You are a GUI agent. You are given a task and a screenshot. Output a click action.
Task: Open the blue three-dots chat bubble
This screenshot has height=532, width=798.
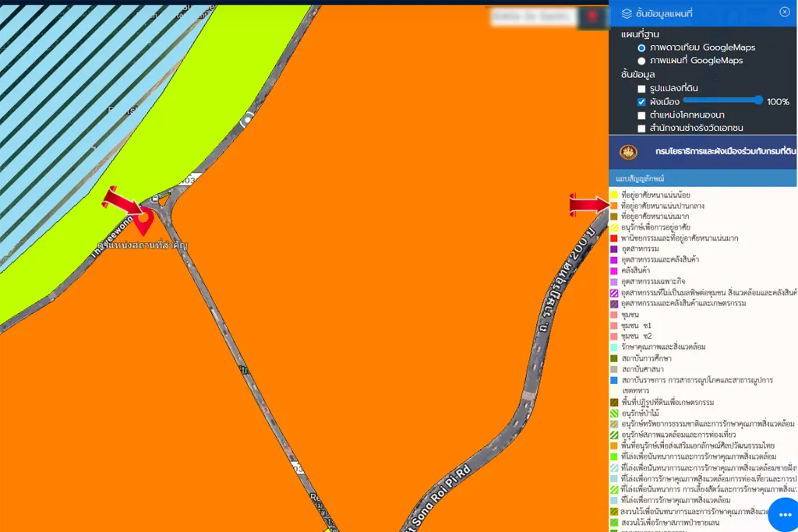(784, 516)
